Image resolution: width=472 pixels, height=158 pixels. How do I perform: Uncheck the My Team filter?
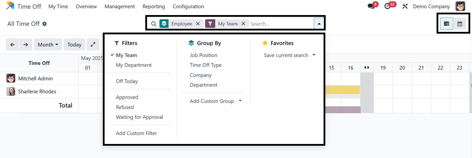click(x=126, y=55)
